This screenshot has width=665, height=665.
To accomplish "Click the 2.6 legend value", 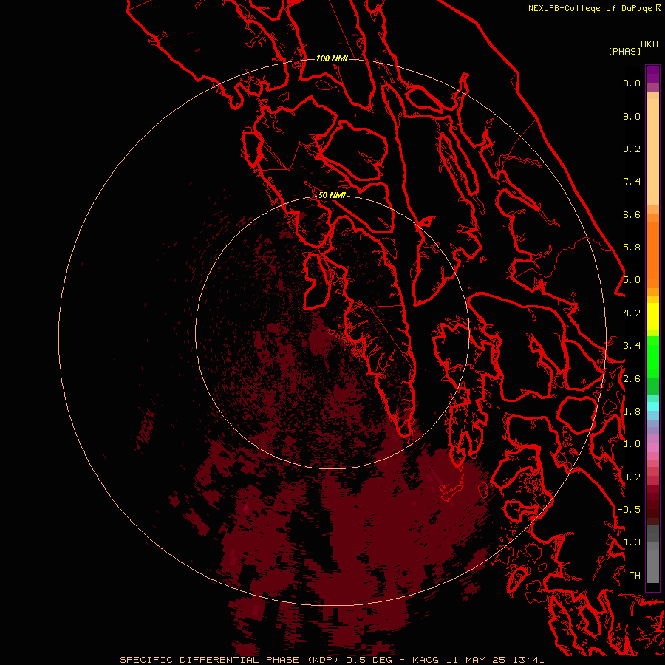I will (x=632, y=379).
